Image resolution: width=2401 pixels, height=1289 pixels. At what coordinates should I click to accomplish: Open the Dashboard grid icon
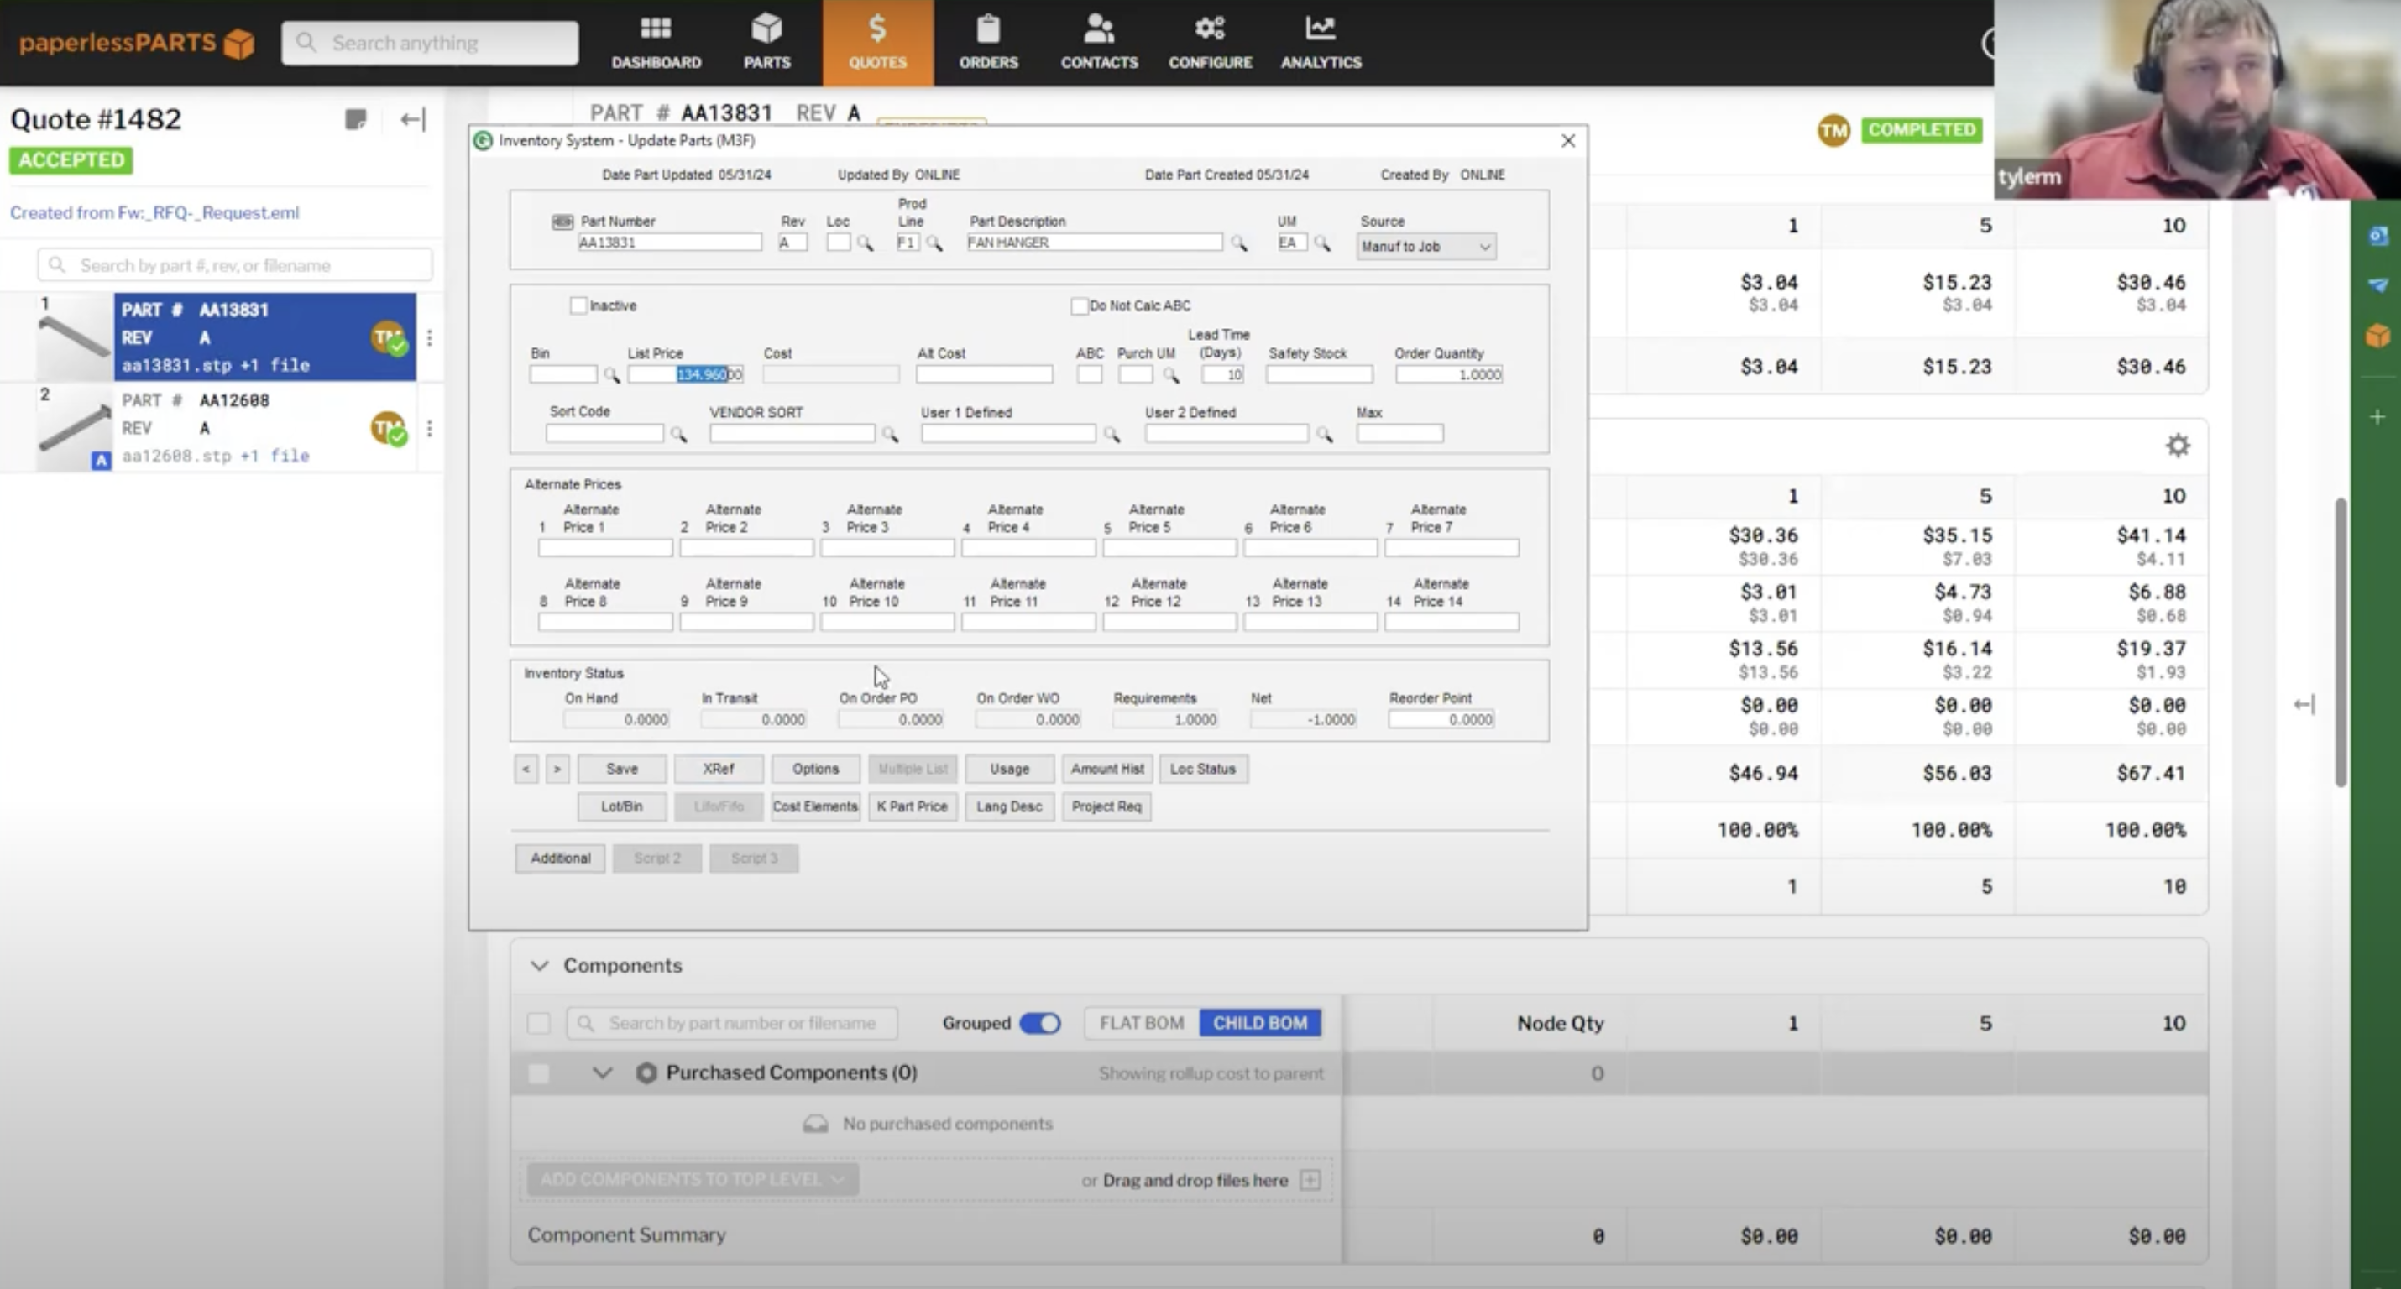tap(656, 29)
